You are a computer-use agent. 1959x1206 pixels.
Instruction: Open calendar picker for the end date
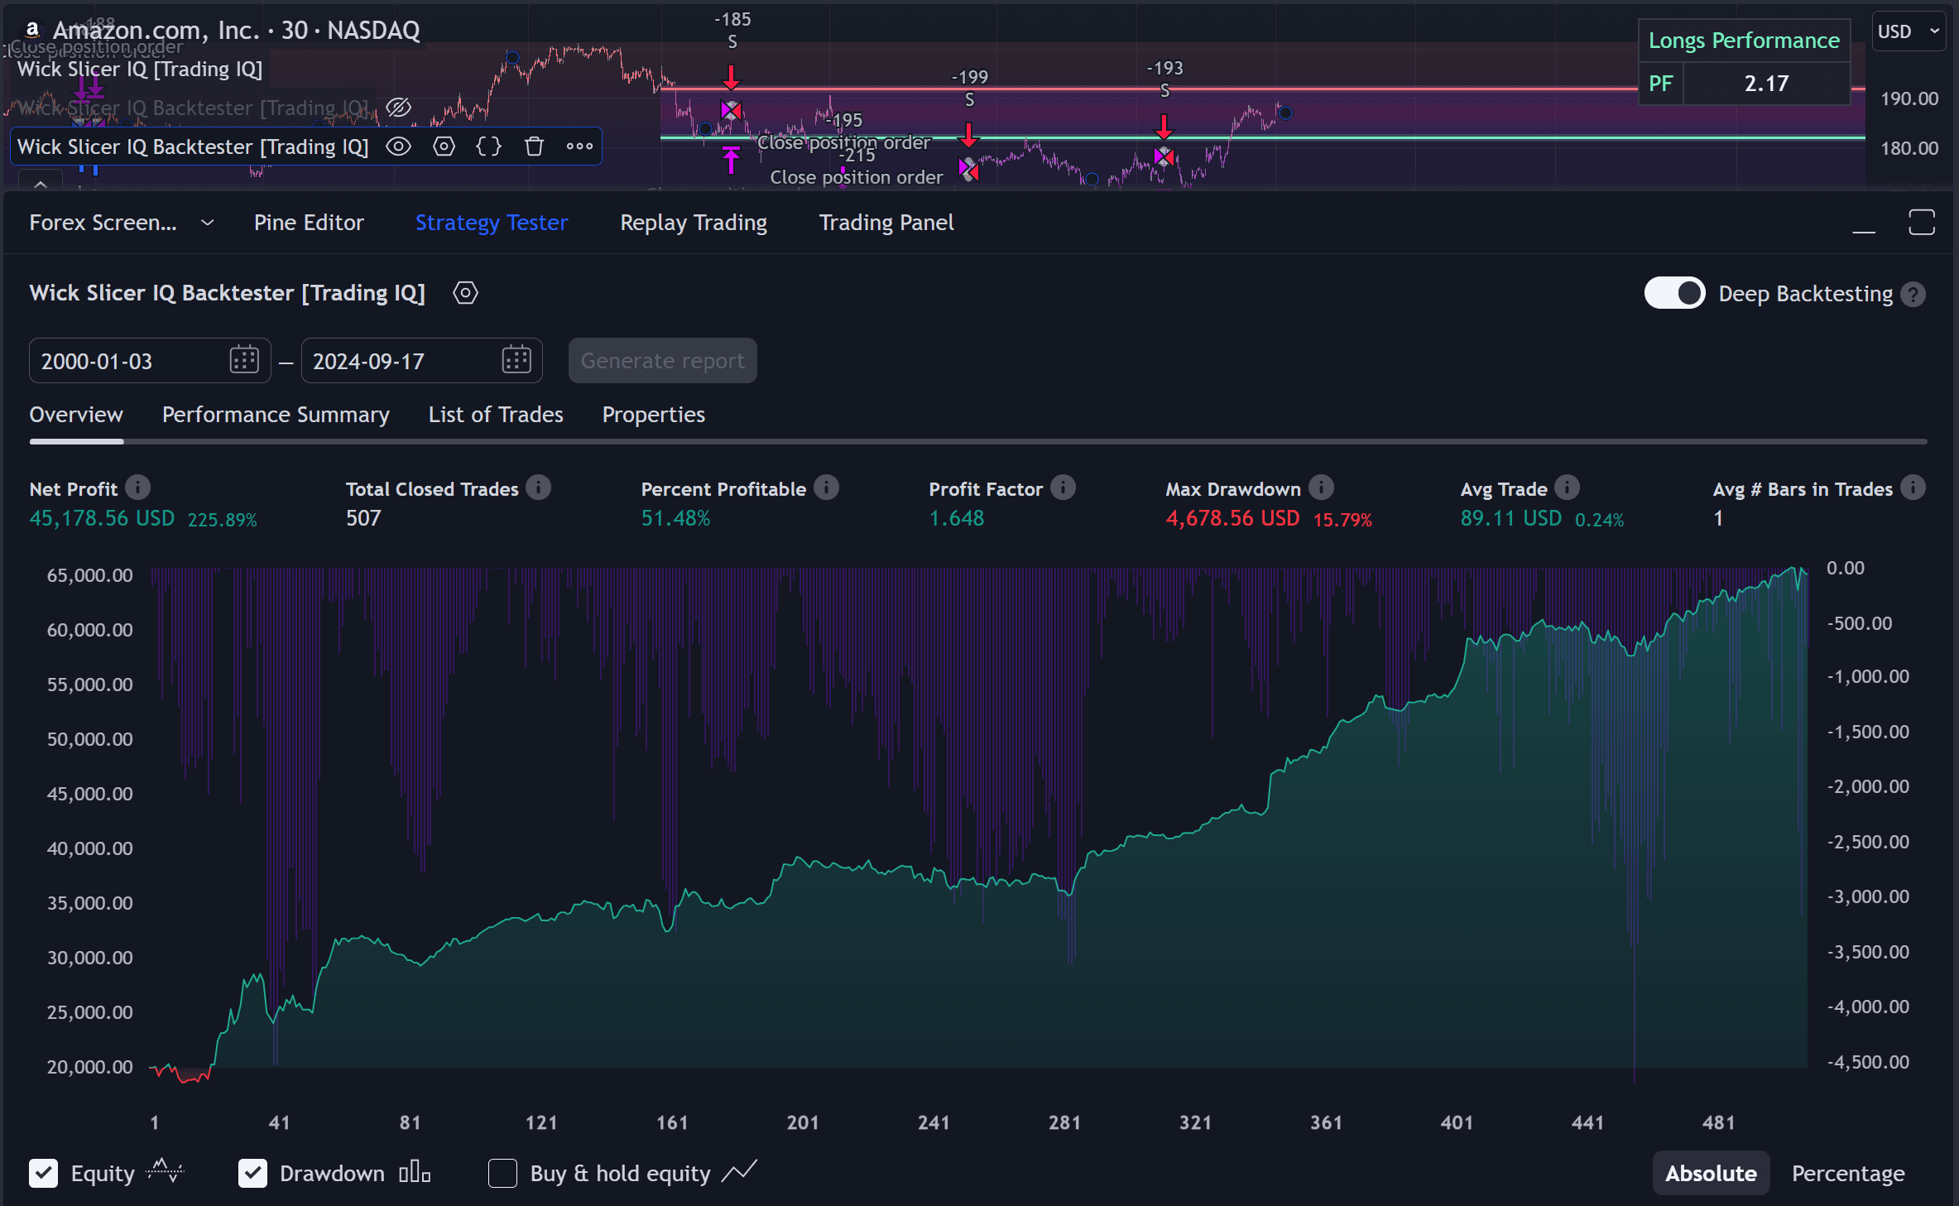(516, 360)
